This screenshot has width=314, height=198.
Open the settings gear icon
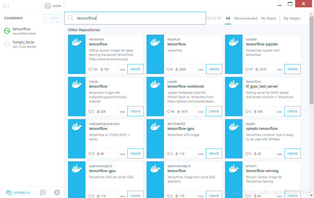[x=57, y=192]
